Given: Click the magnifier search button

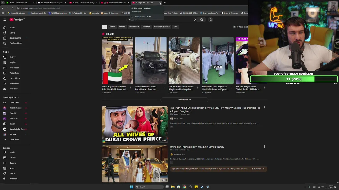Looking at the screenshot, I should [x=202, y=20].
